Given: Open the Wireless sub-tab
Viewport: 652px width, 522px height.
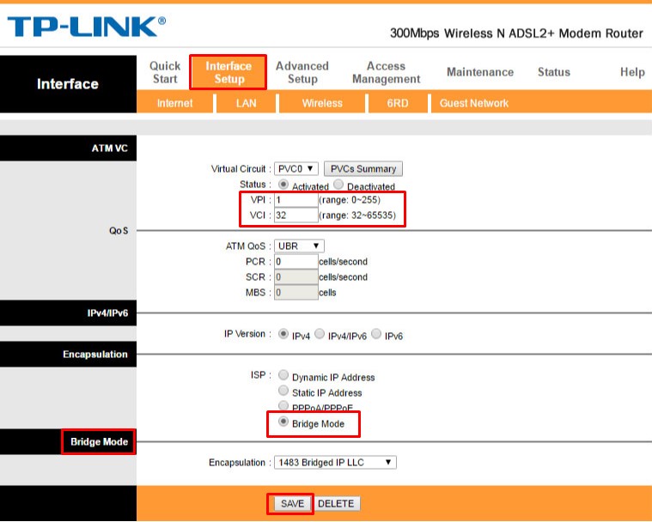Looking at the screenshot, I should point(322,103).
